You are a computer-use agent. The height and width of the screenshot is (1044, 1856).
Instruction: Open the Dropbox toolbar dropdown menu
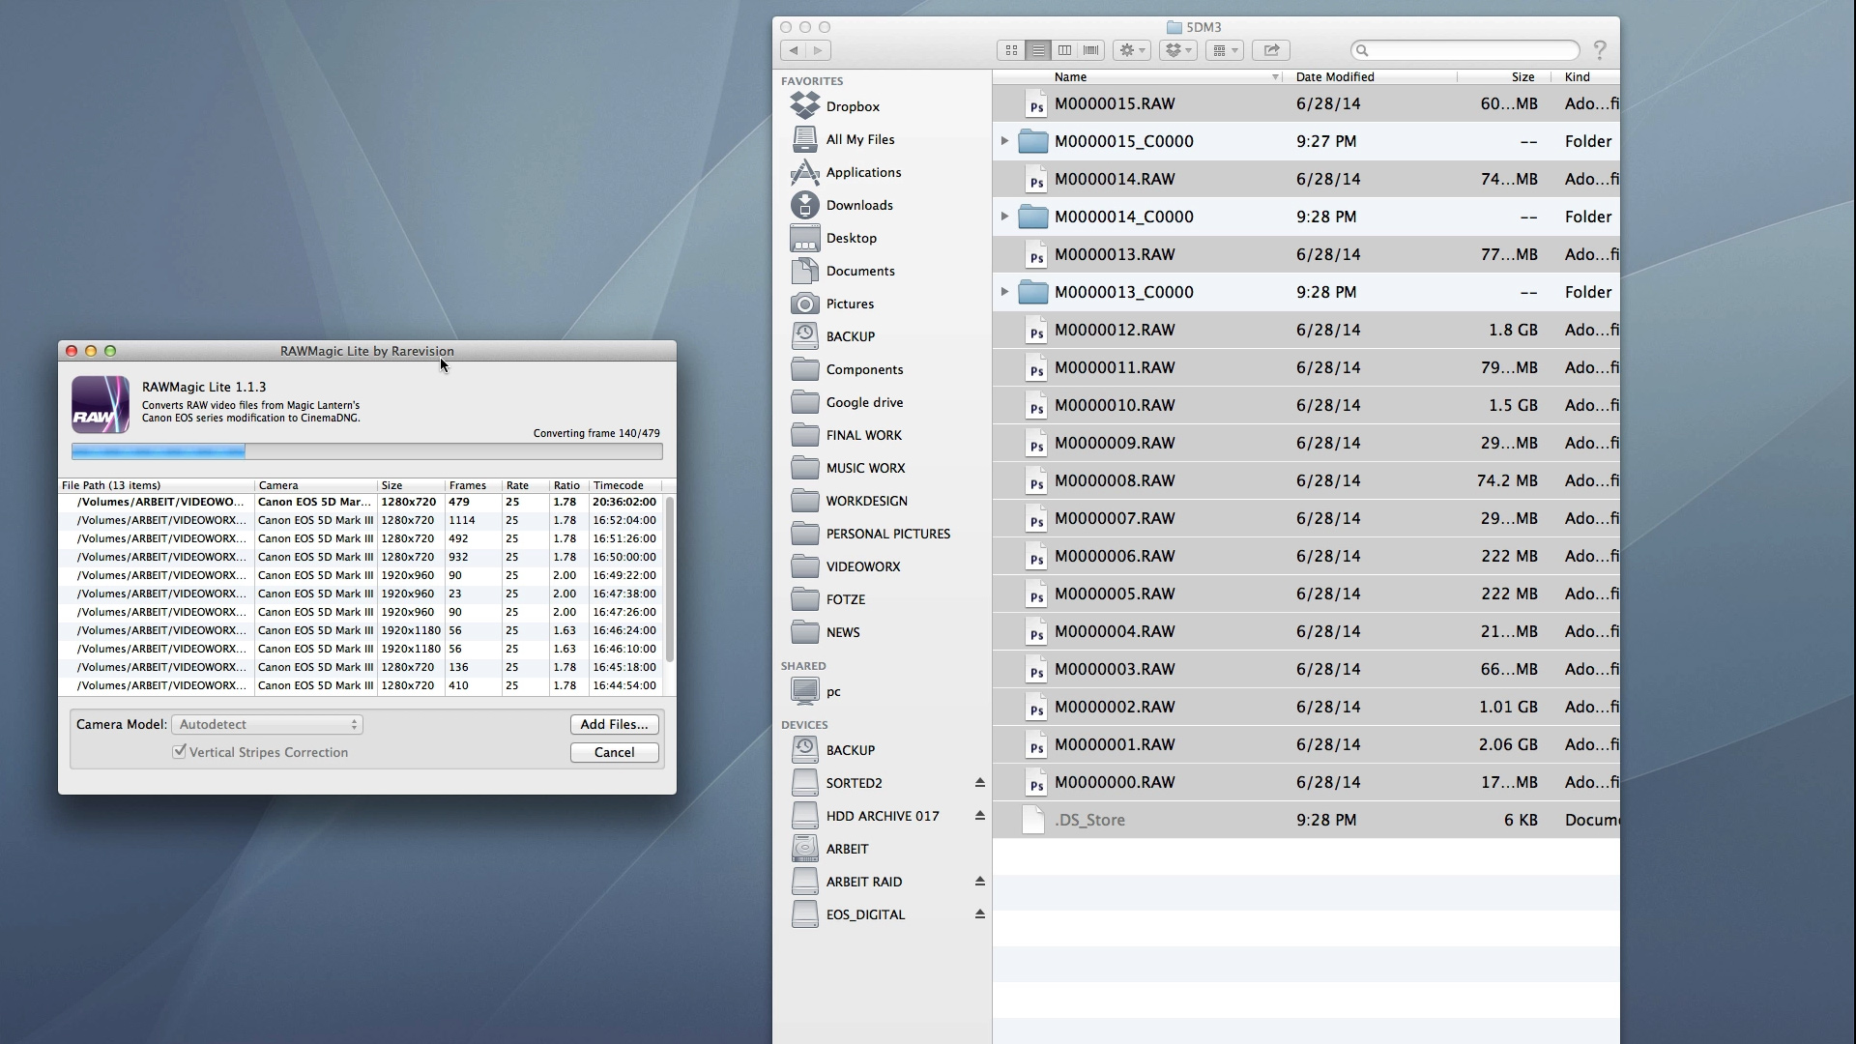tap(1177, 50)
